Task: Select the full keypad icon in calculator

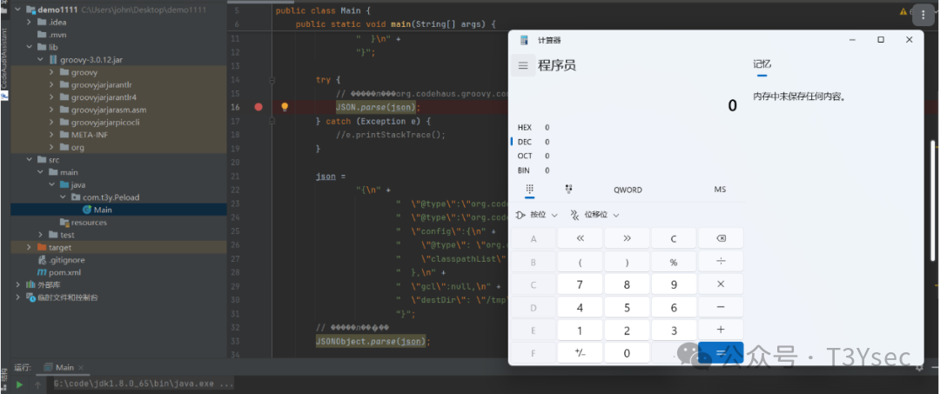Action: click(529, 190)
